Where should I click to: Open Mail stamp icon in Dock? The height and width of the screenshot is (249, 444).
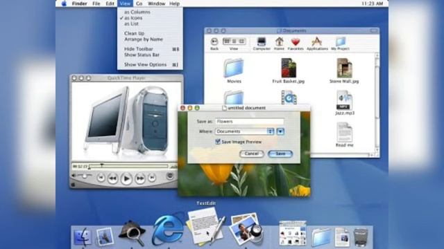[105, 236]
